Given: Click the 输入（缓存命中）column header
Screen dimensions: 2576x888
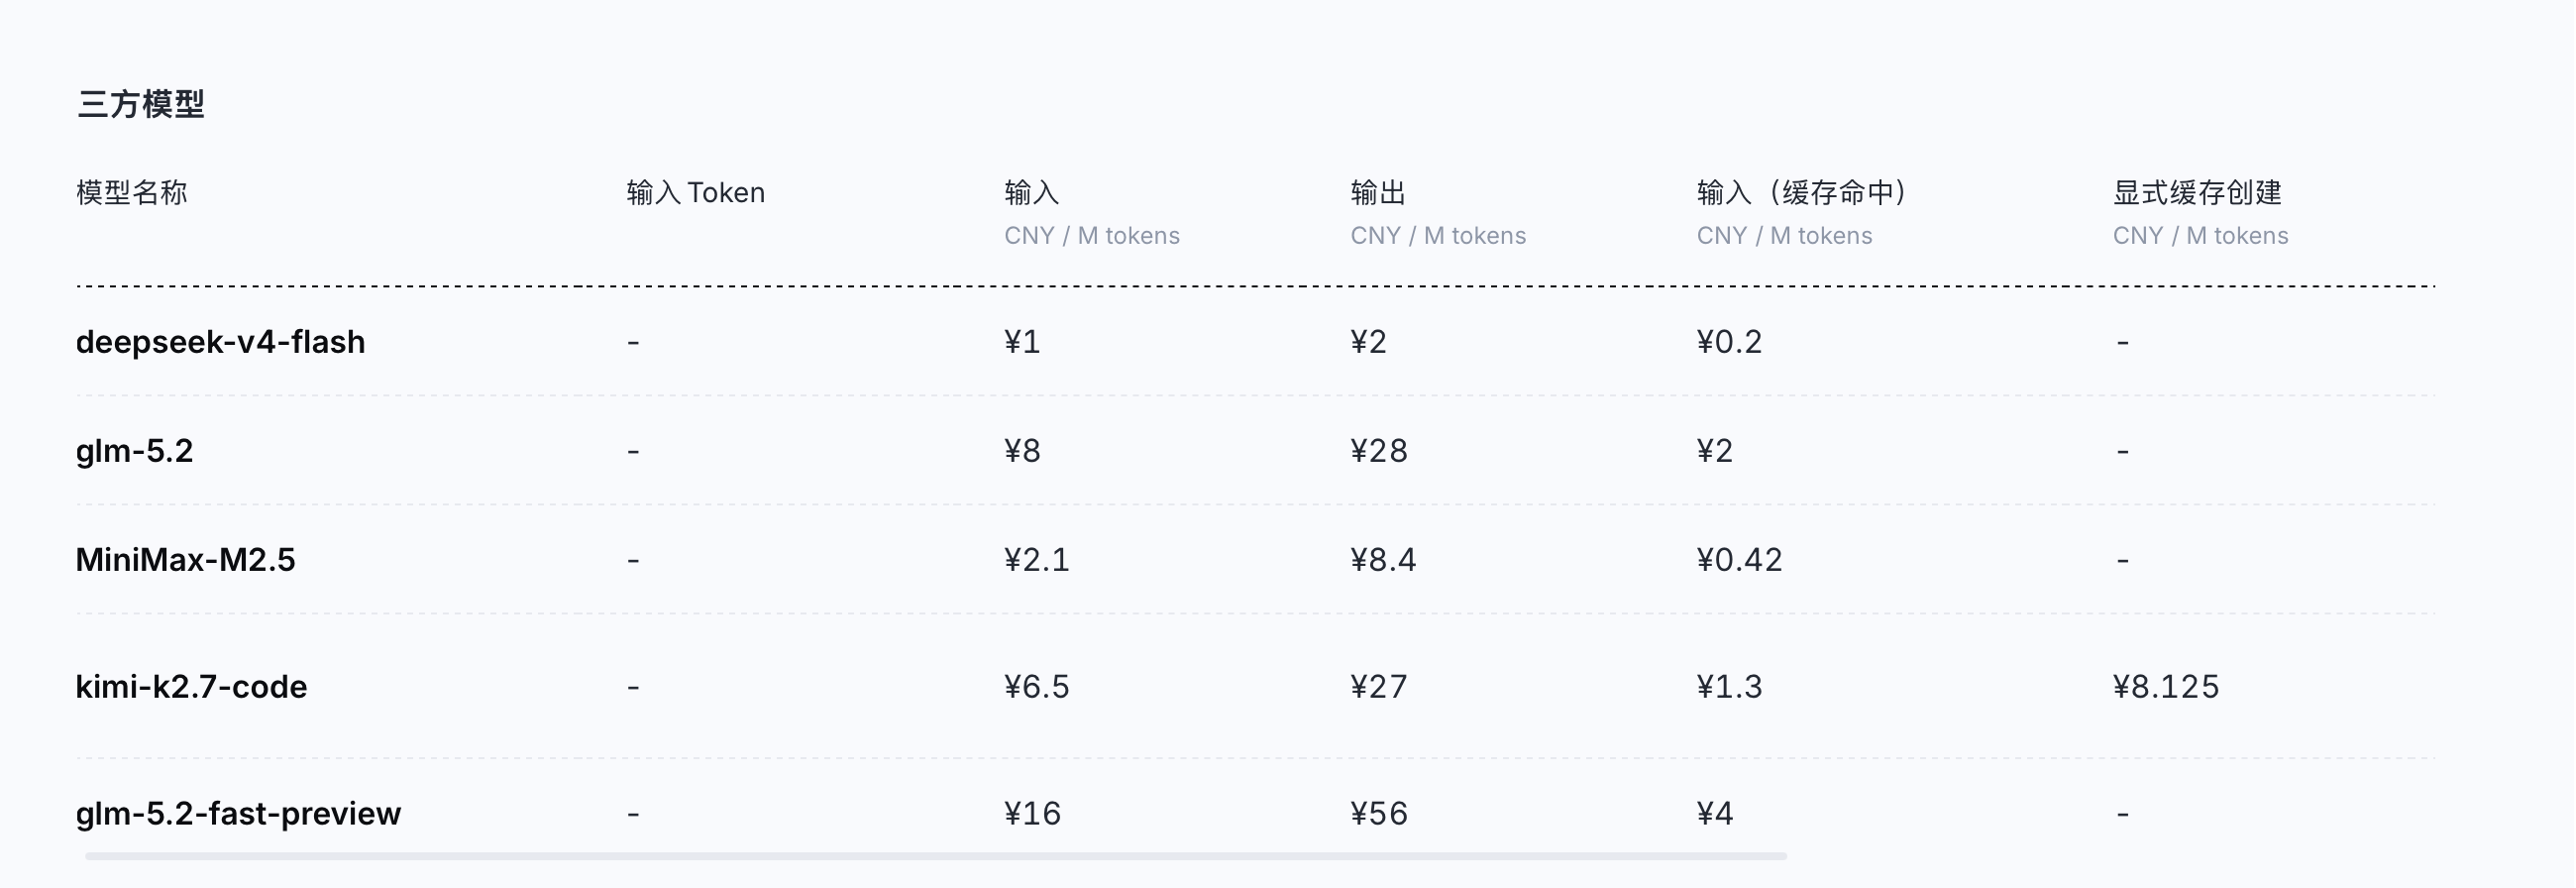Looking at the screenshot, I should (1802, 192).
